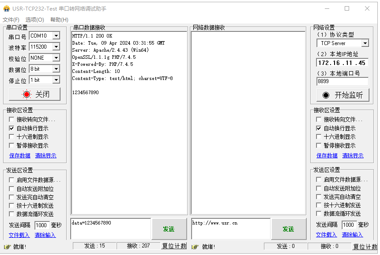Expand the COM10 serial port dropdown

[x=56, y=36]
